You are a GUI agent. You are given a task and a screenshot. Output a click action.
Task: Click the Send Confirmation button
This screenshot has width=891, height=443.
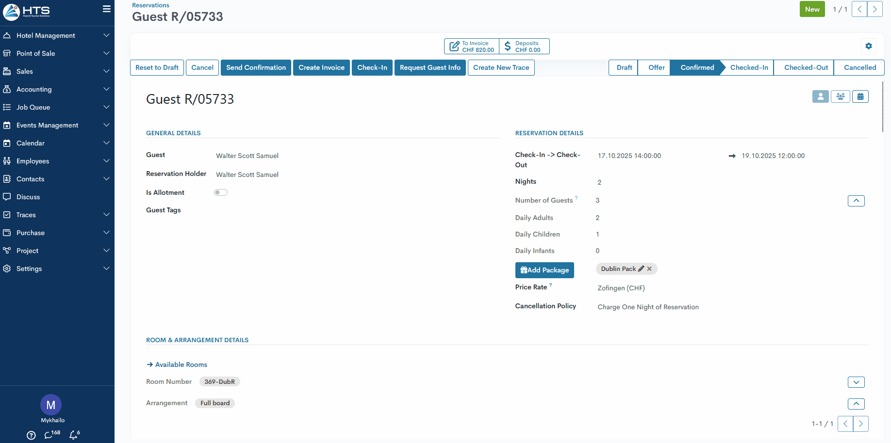256,67
